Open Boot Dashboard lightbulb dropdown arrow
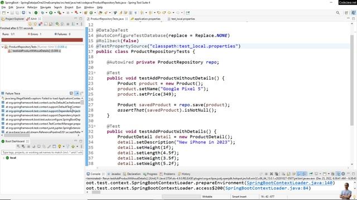Screen dimensions: 357x200 point(64,147)
